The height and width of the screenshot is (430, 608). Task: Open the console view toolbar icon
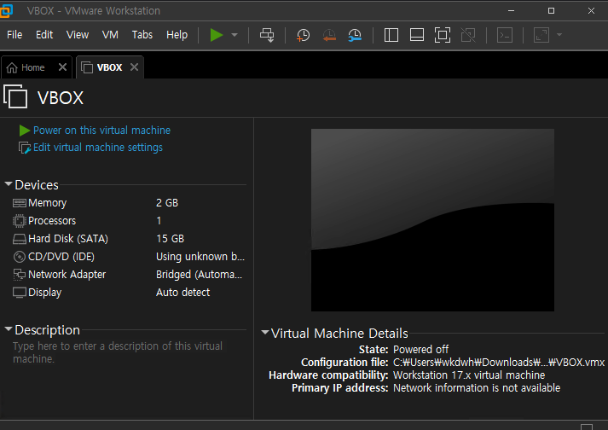[x=505, y=35]
